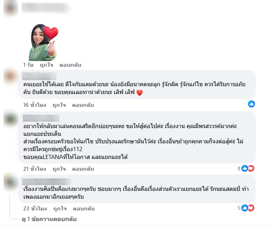This screenshot has height=226, width=271.
Task: Like the comment posted 21 ชั่วโมง ago
Action: pyautogui.click(x=59, y=169)
